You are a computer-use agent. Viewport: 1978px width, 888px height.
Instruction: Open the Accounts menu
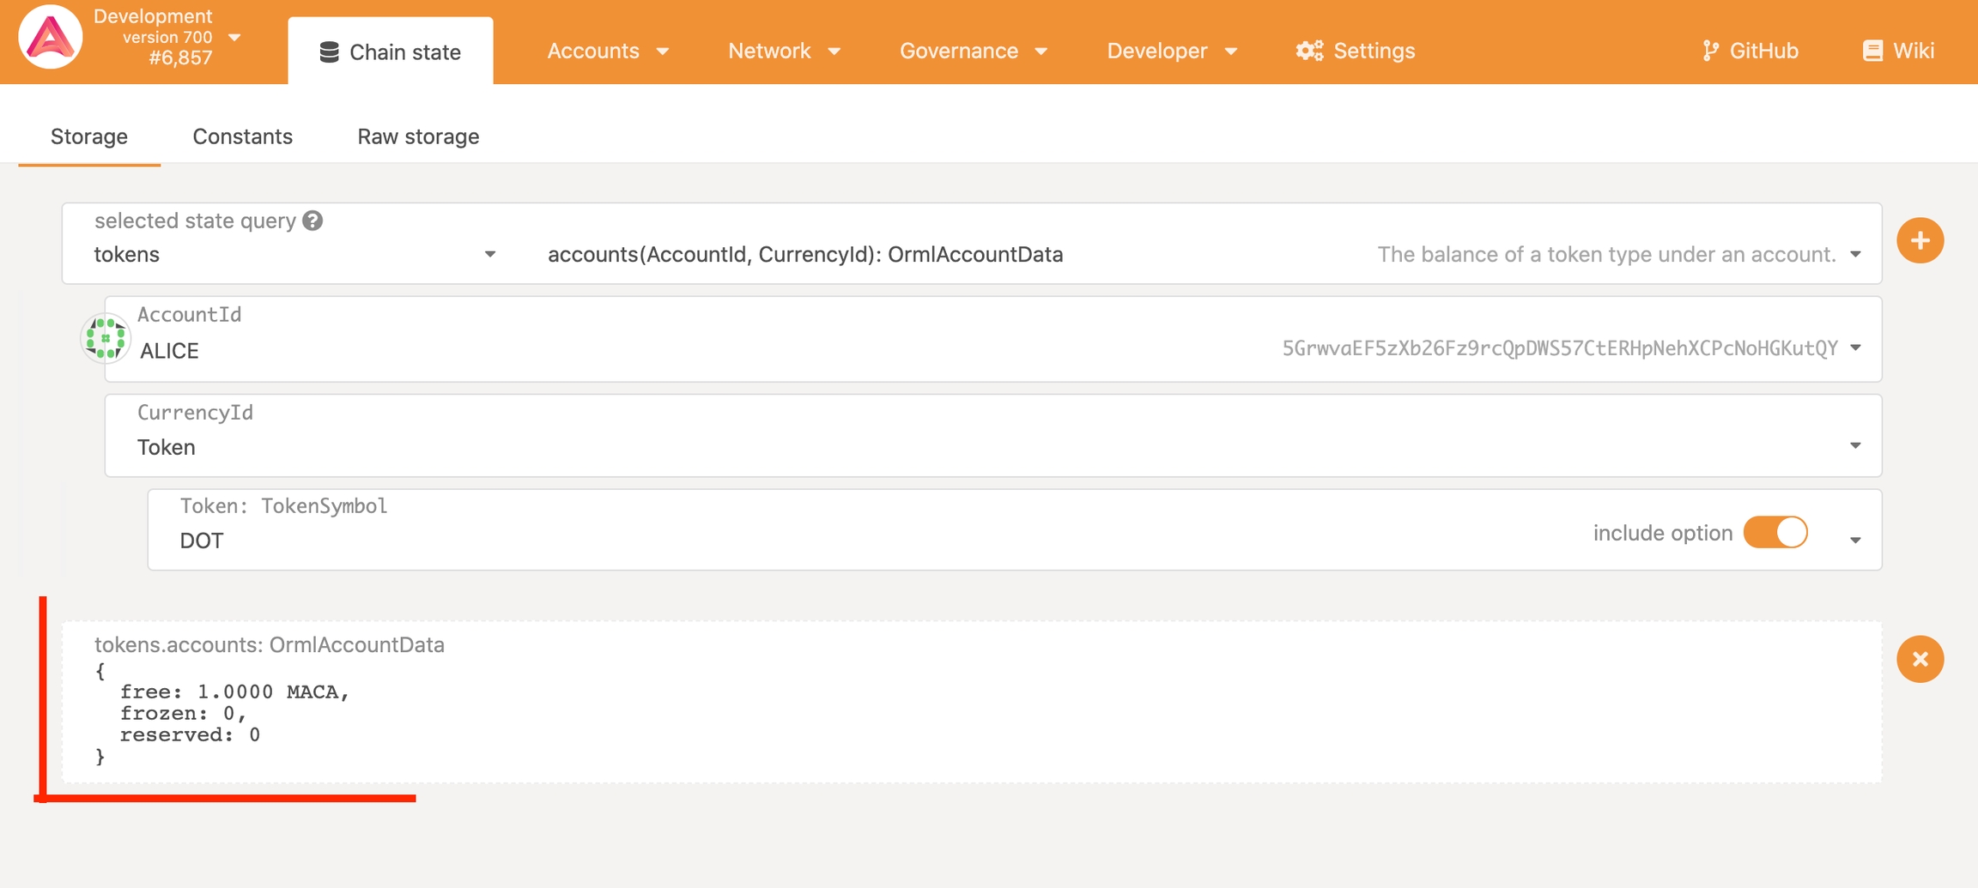pyautogui.click(x=608, y=51)
